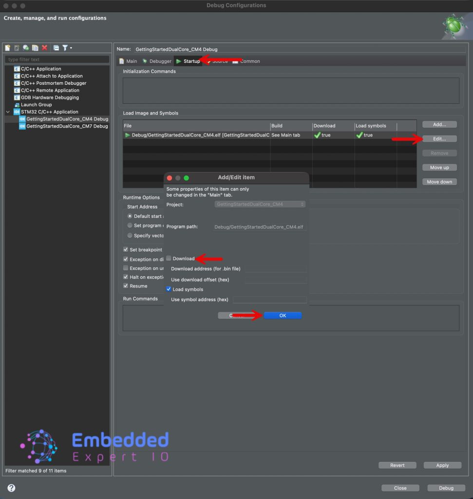Image resolution: width=473 pixels, height=499 pixels.
Task: Click the help question mark icon
Action: coord(11,488)
